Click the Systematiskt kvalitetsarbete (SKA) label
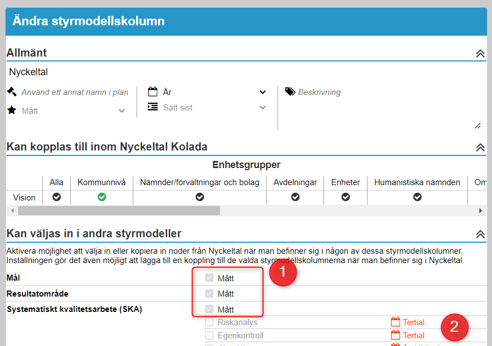Viewport: 492px width, 346px height. pos(75,309)
